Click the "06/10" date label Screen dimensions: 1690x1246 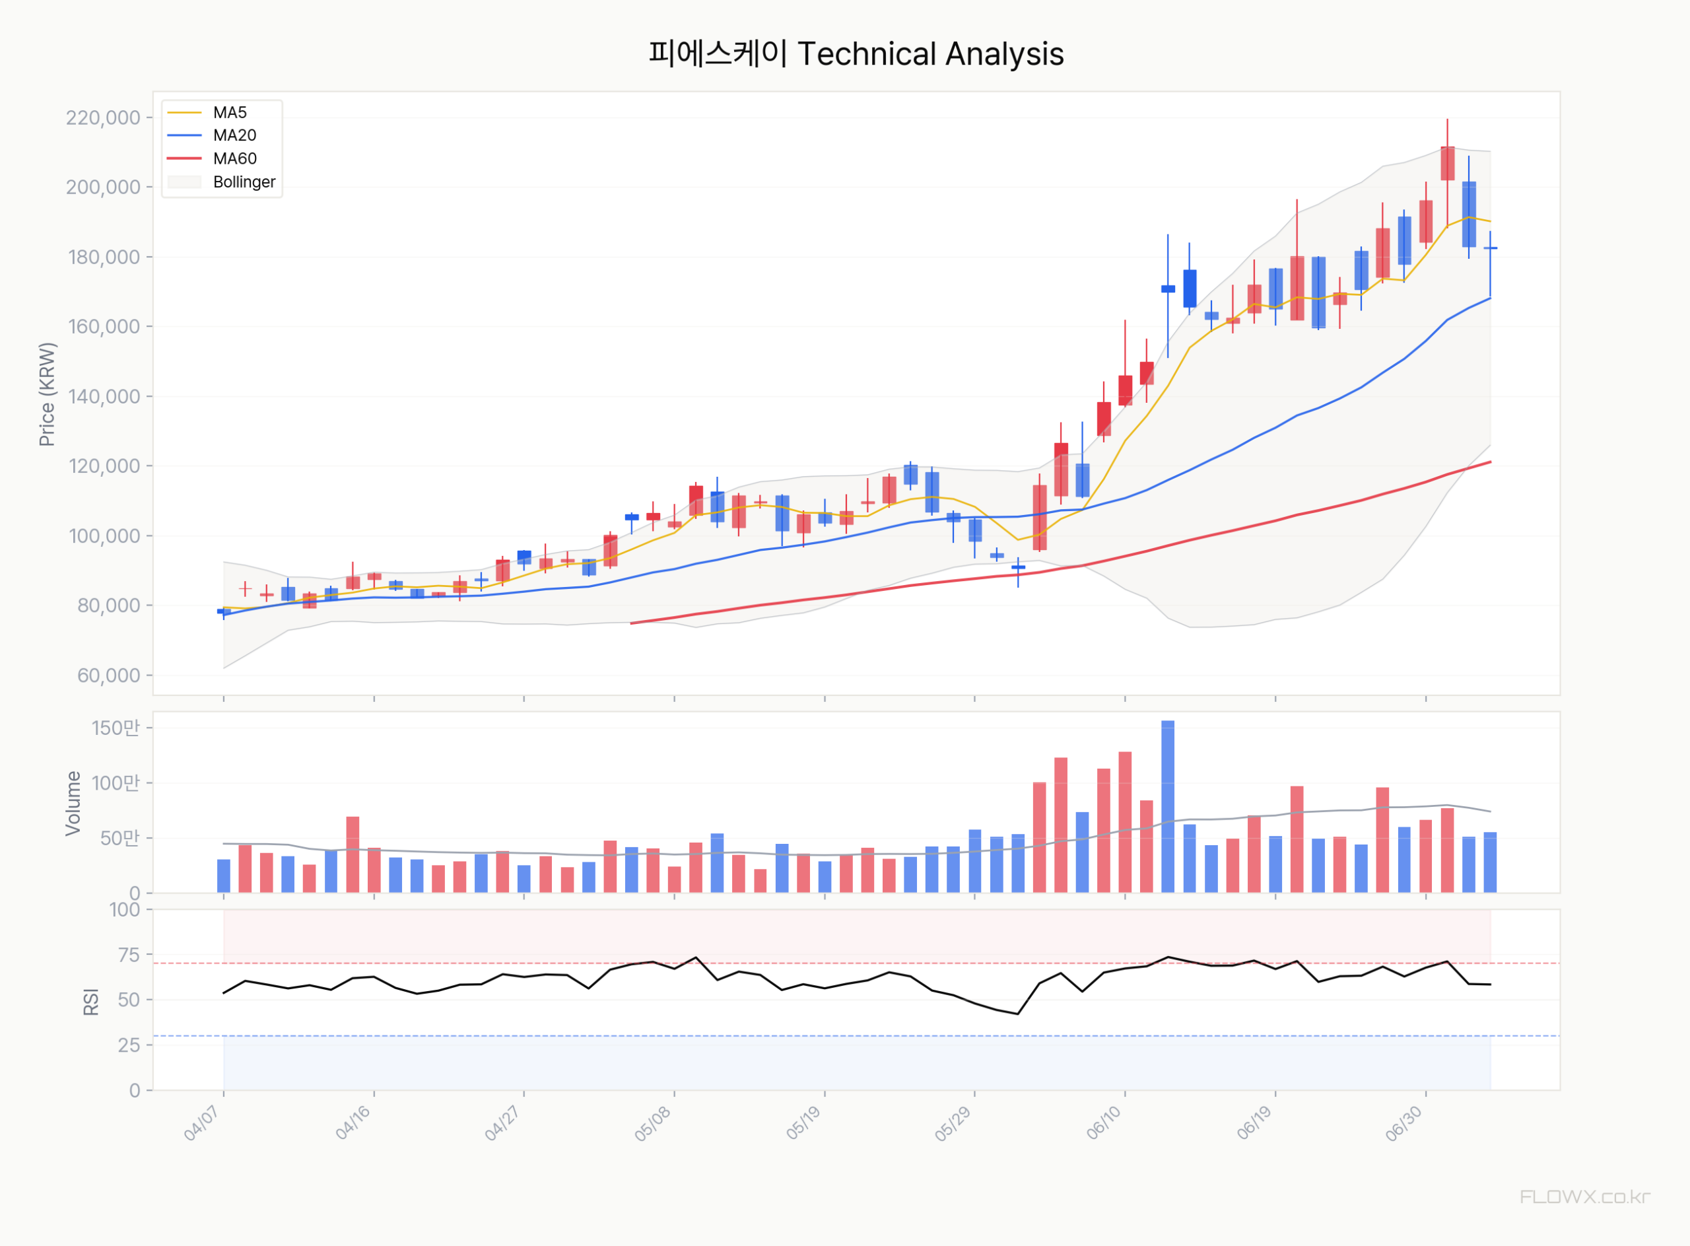tap(1104, 1123)
